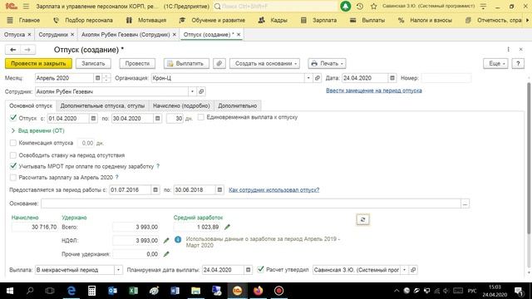This screenshot has height=299, width=532.
Task: Open the form's three-dot options menu
Action: tap(508, 50)
